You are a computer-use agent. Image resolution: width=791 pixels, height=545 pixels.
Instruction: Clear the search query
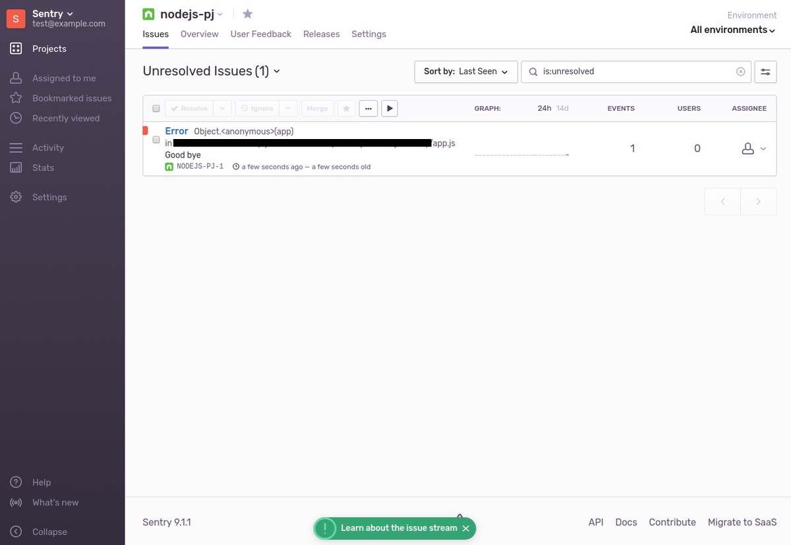740,72
